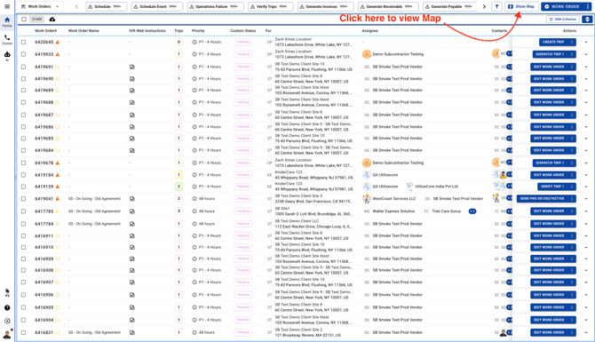Click WestCoast Services LLC avatar icon

click(x=367, y=198)
